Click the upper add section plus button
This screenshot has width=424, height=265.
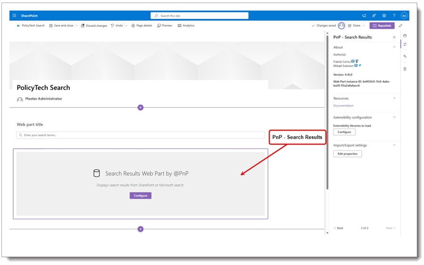pyautogui.click(x=140, y=108)
